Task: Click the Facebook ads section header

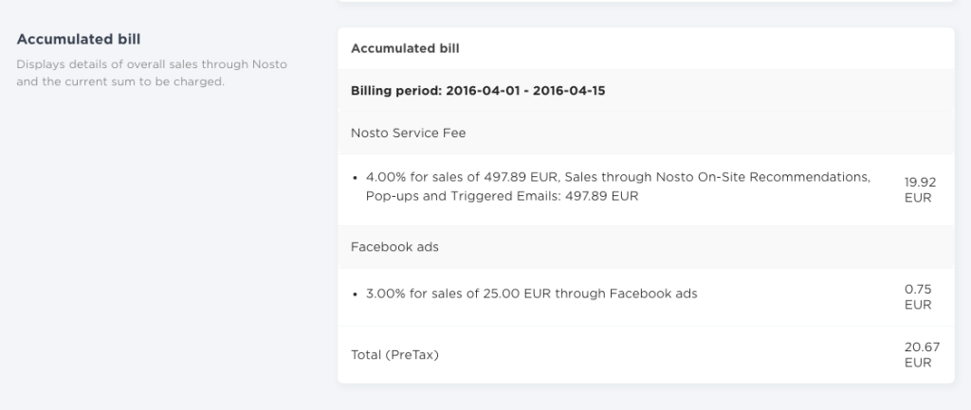Action: tap(394, 246)
